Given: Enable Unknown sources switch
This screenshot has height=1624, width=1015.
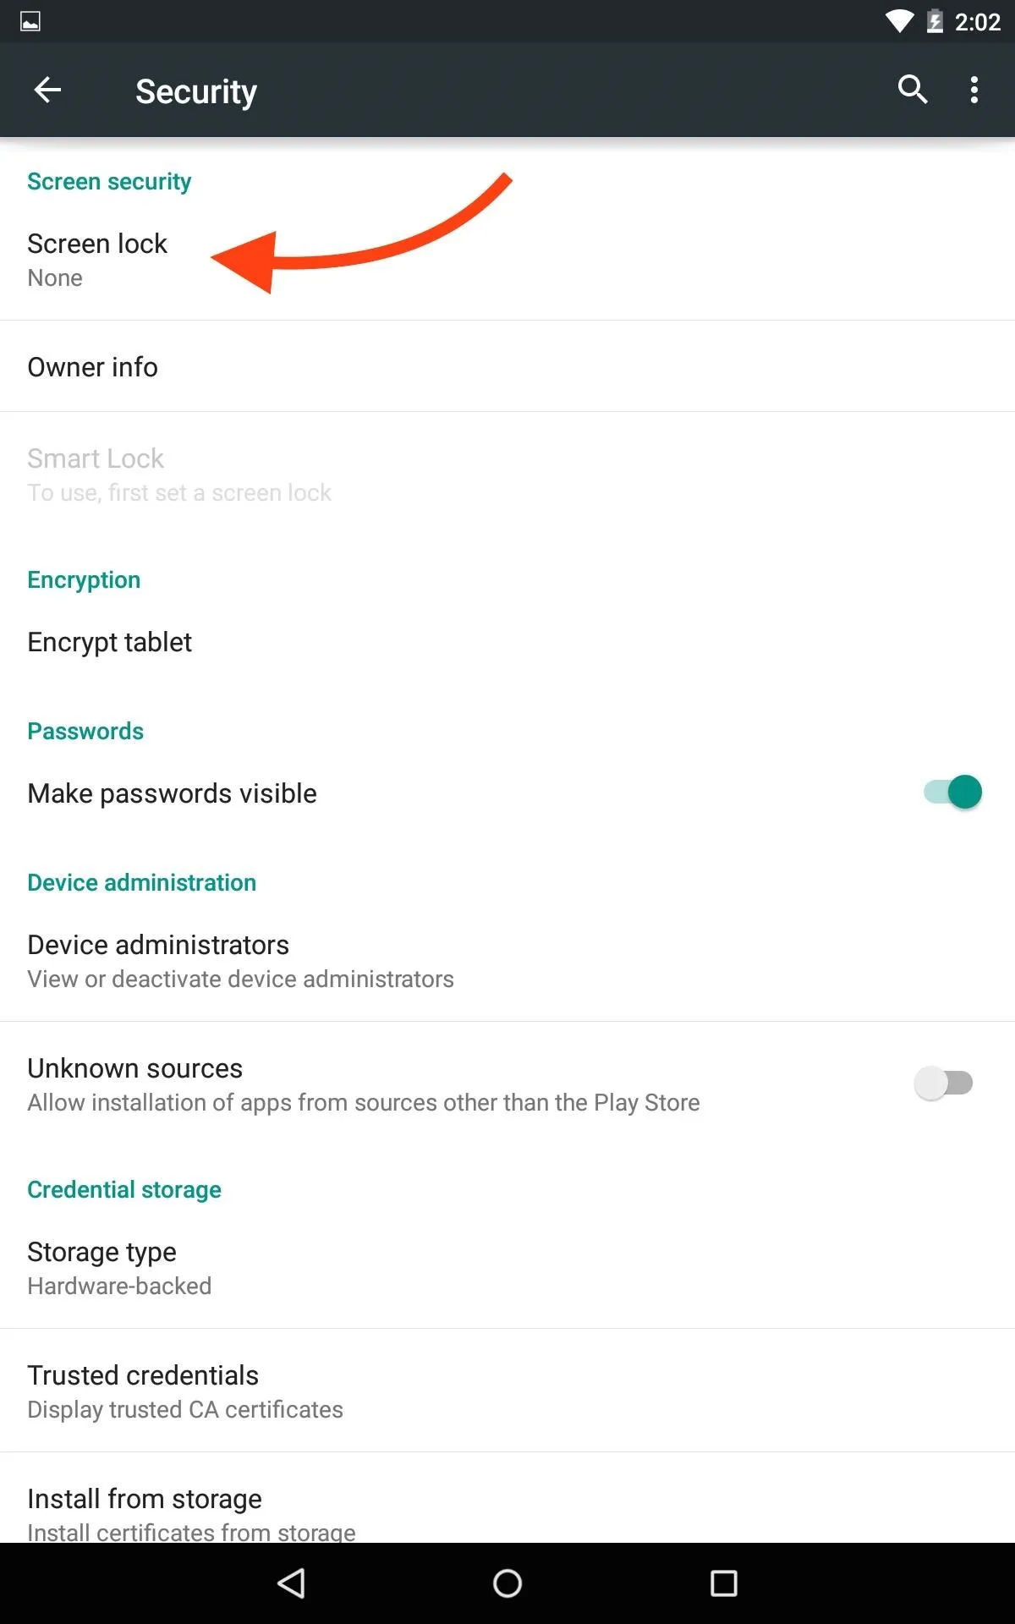Looking at the screenshot, I should click(x=944, y=1084).
